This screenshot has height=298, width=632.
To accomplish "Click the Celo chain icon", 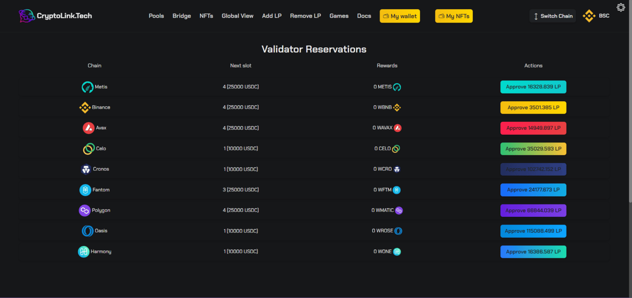I will point(89,149).
